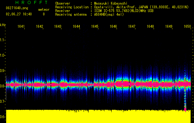Click the 0.6 frequency axis label

[x=3, y=117]
